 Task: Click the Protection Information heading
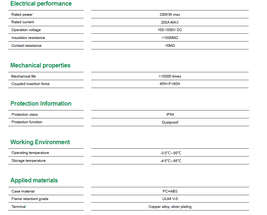41,103
